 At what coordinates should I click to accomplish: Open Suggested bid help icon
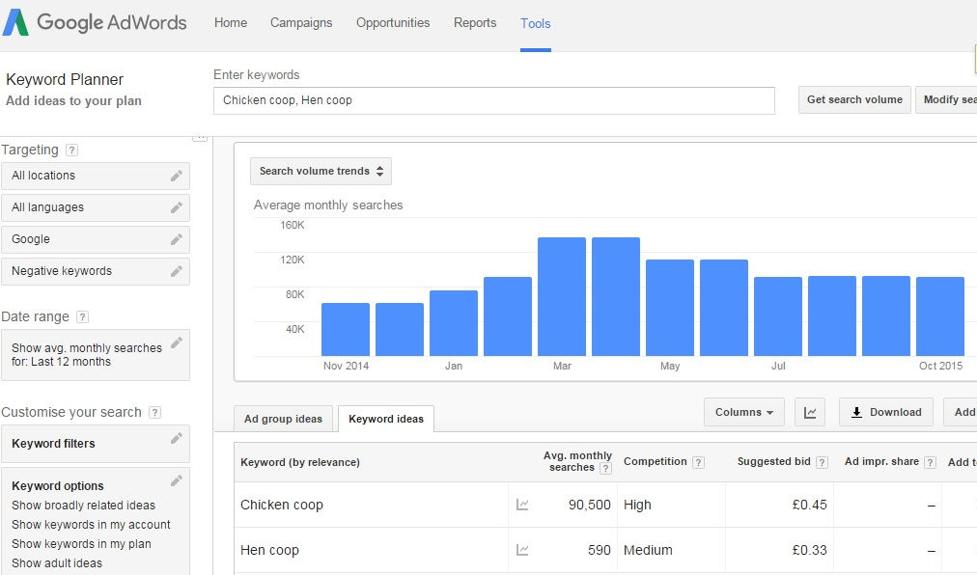click(822, 462)
